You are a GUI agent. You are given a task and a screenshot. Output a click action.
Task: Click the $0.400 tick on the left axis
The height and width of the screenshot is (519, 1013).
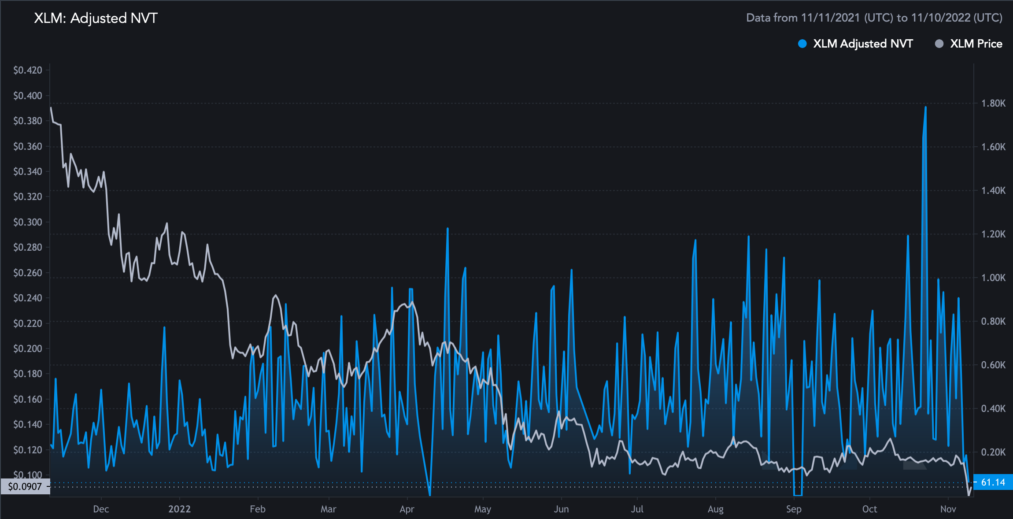tap(28, 96)
